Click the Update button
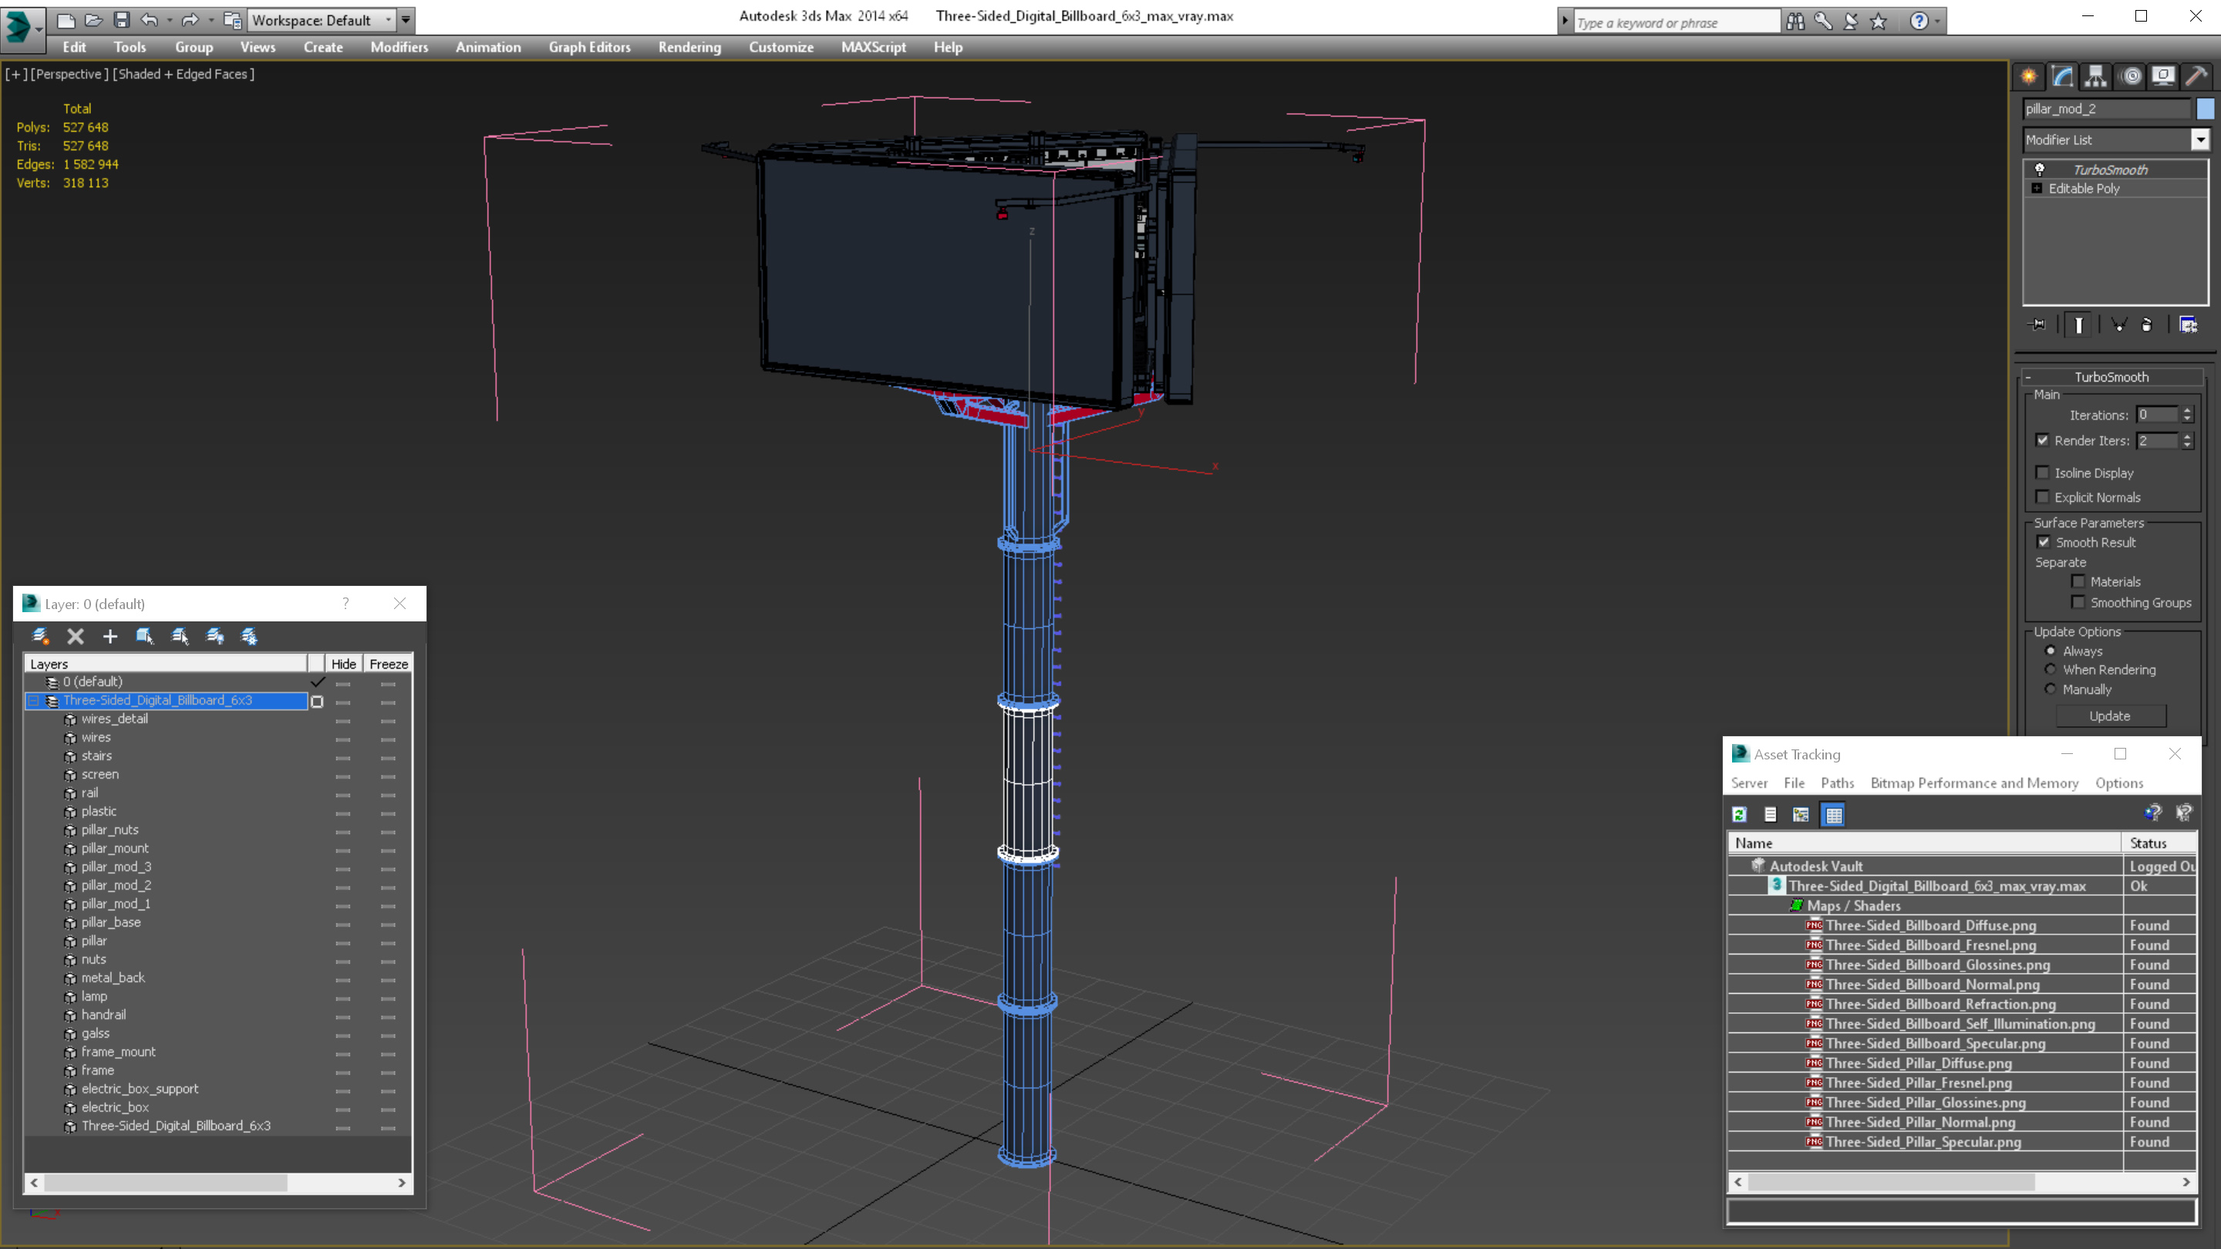The height and width of the screenshot is (1249, 2221). tap(2109, 716)
